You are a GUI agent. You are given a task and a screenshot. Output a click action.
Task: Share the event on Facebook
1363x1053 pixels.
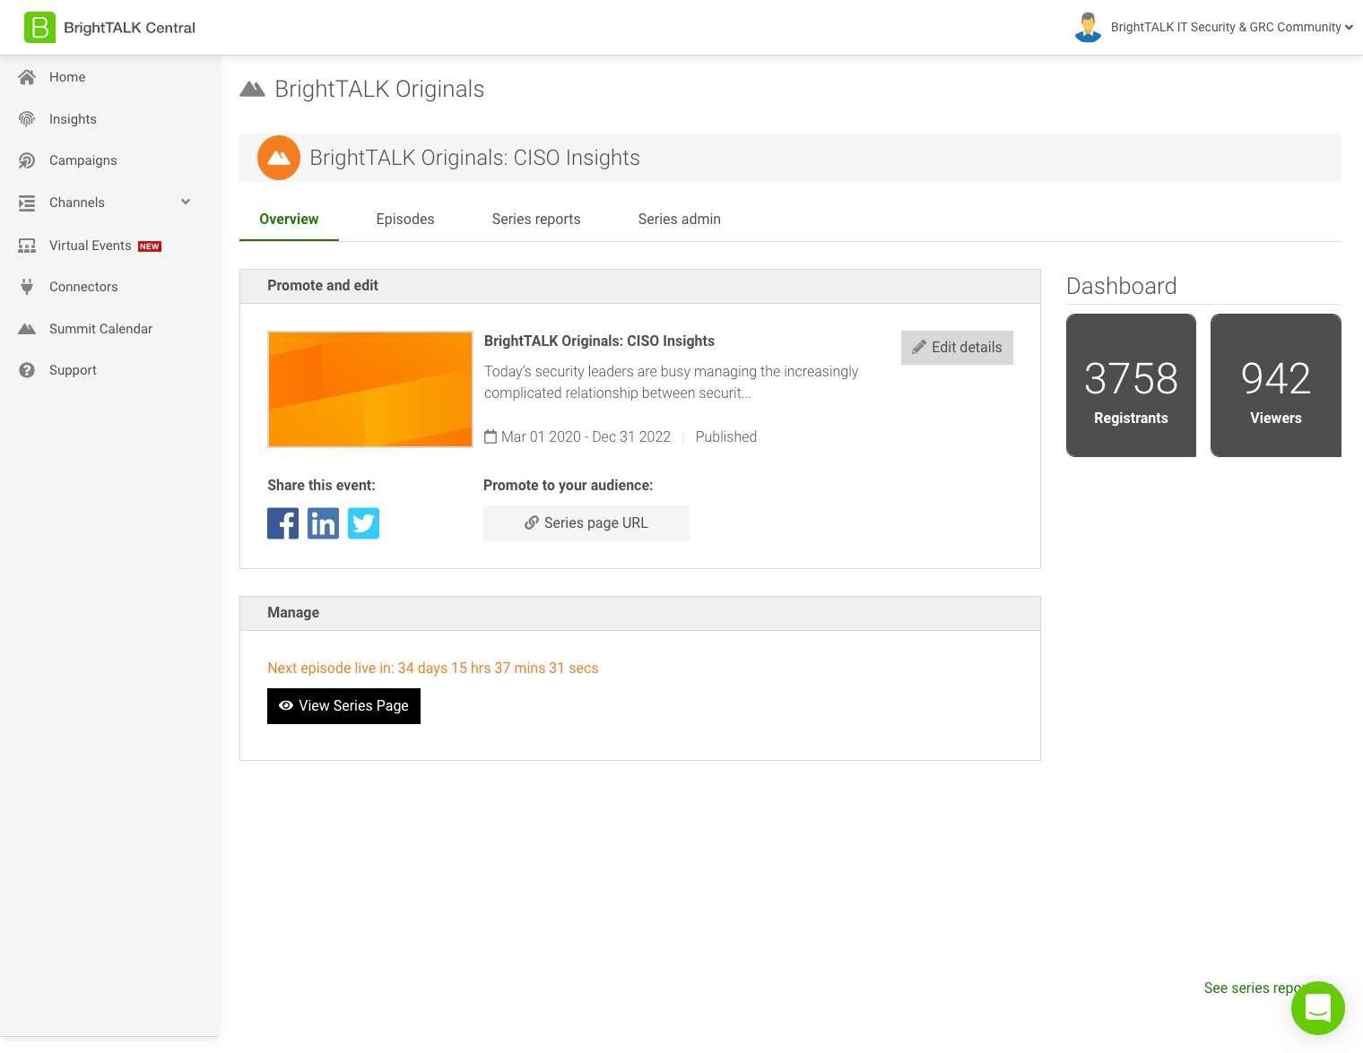[283, 523]
